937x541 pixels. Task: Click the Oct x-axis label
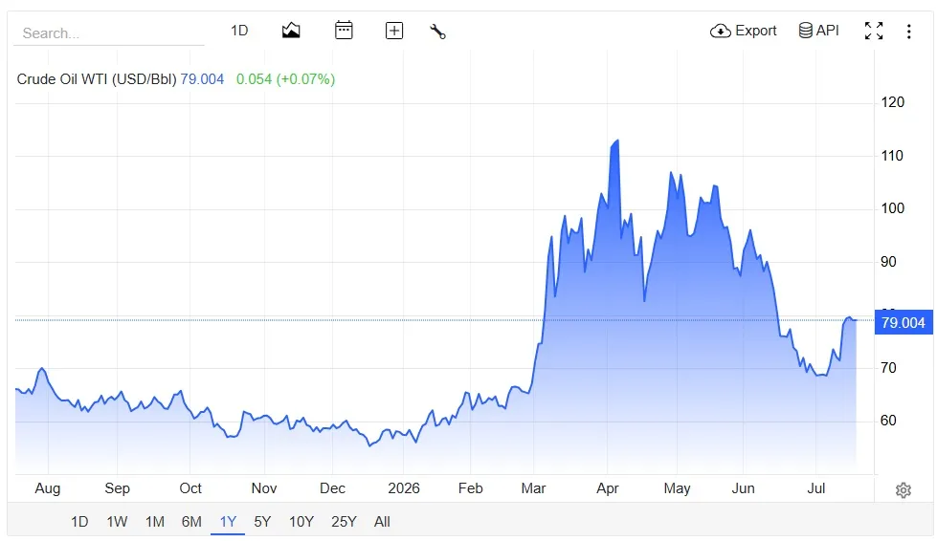pyautogui.click(x=190, y=488)
